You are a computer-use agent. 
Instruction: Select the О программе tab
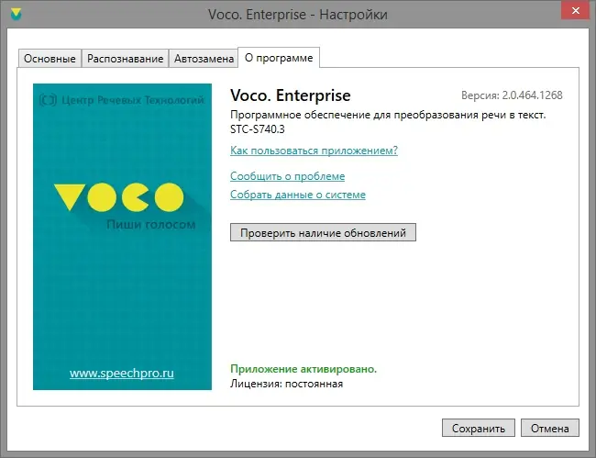(x=279, y=58)
